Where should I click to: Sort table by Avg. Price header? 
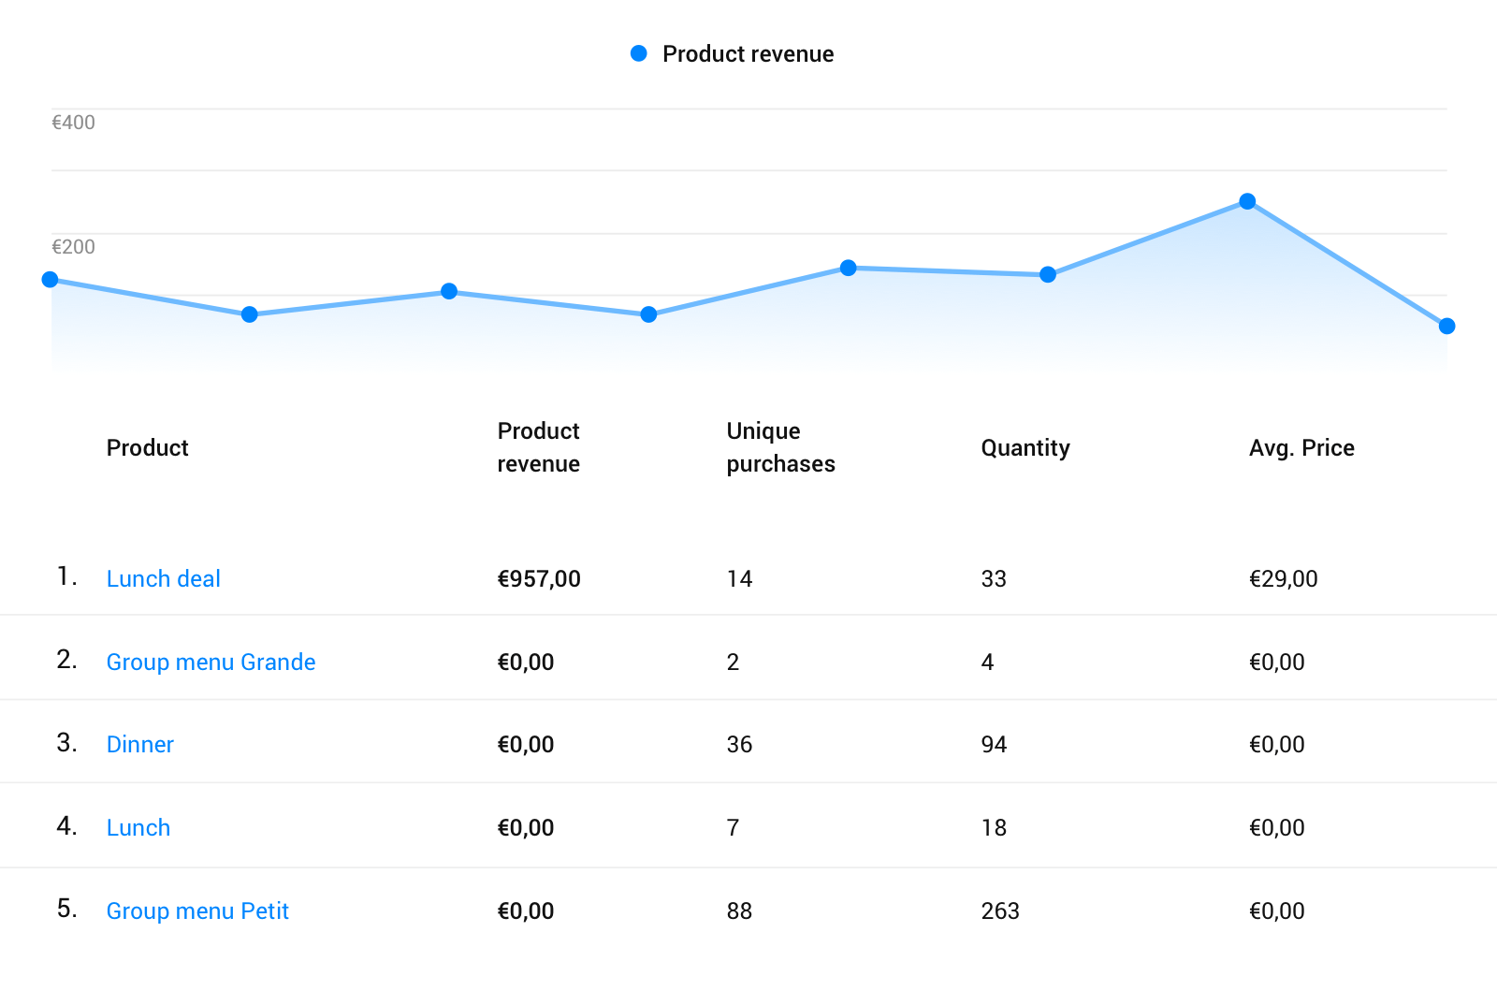tap(1301, 448)
